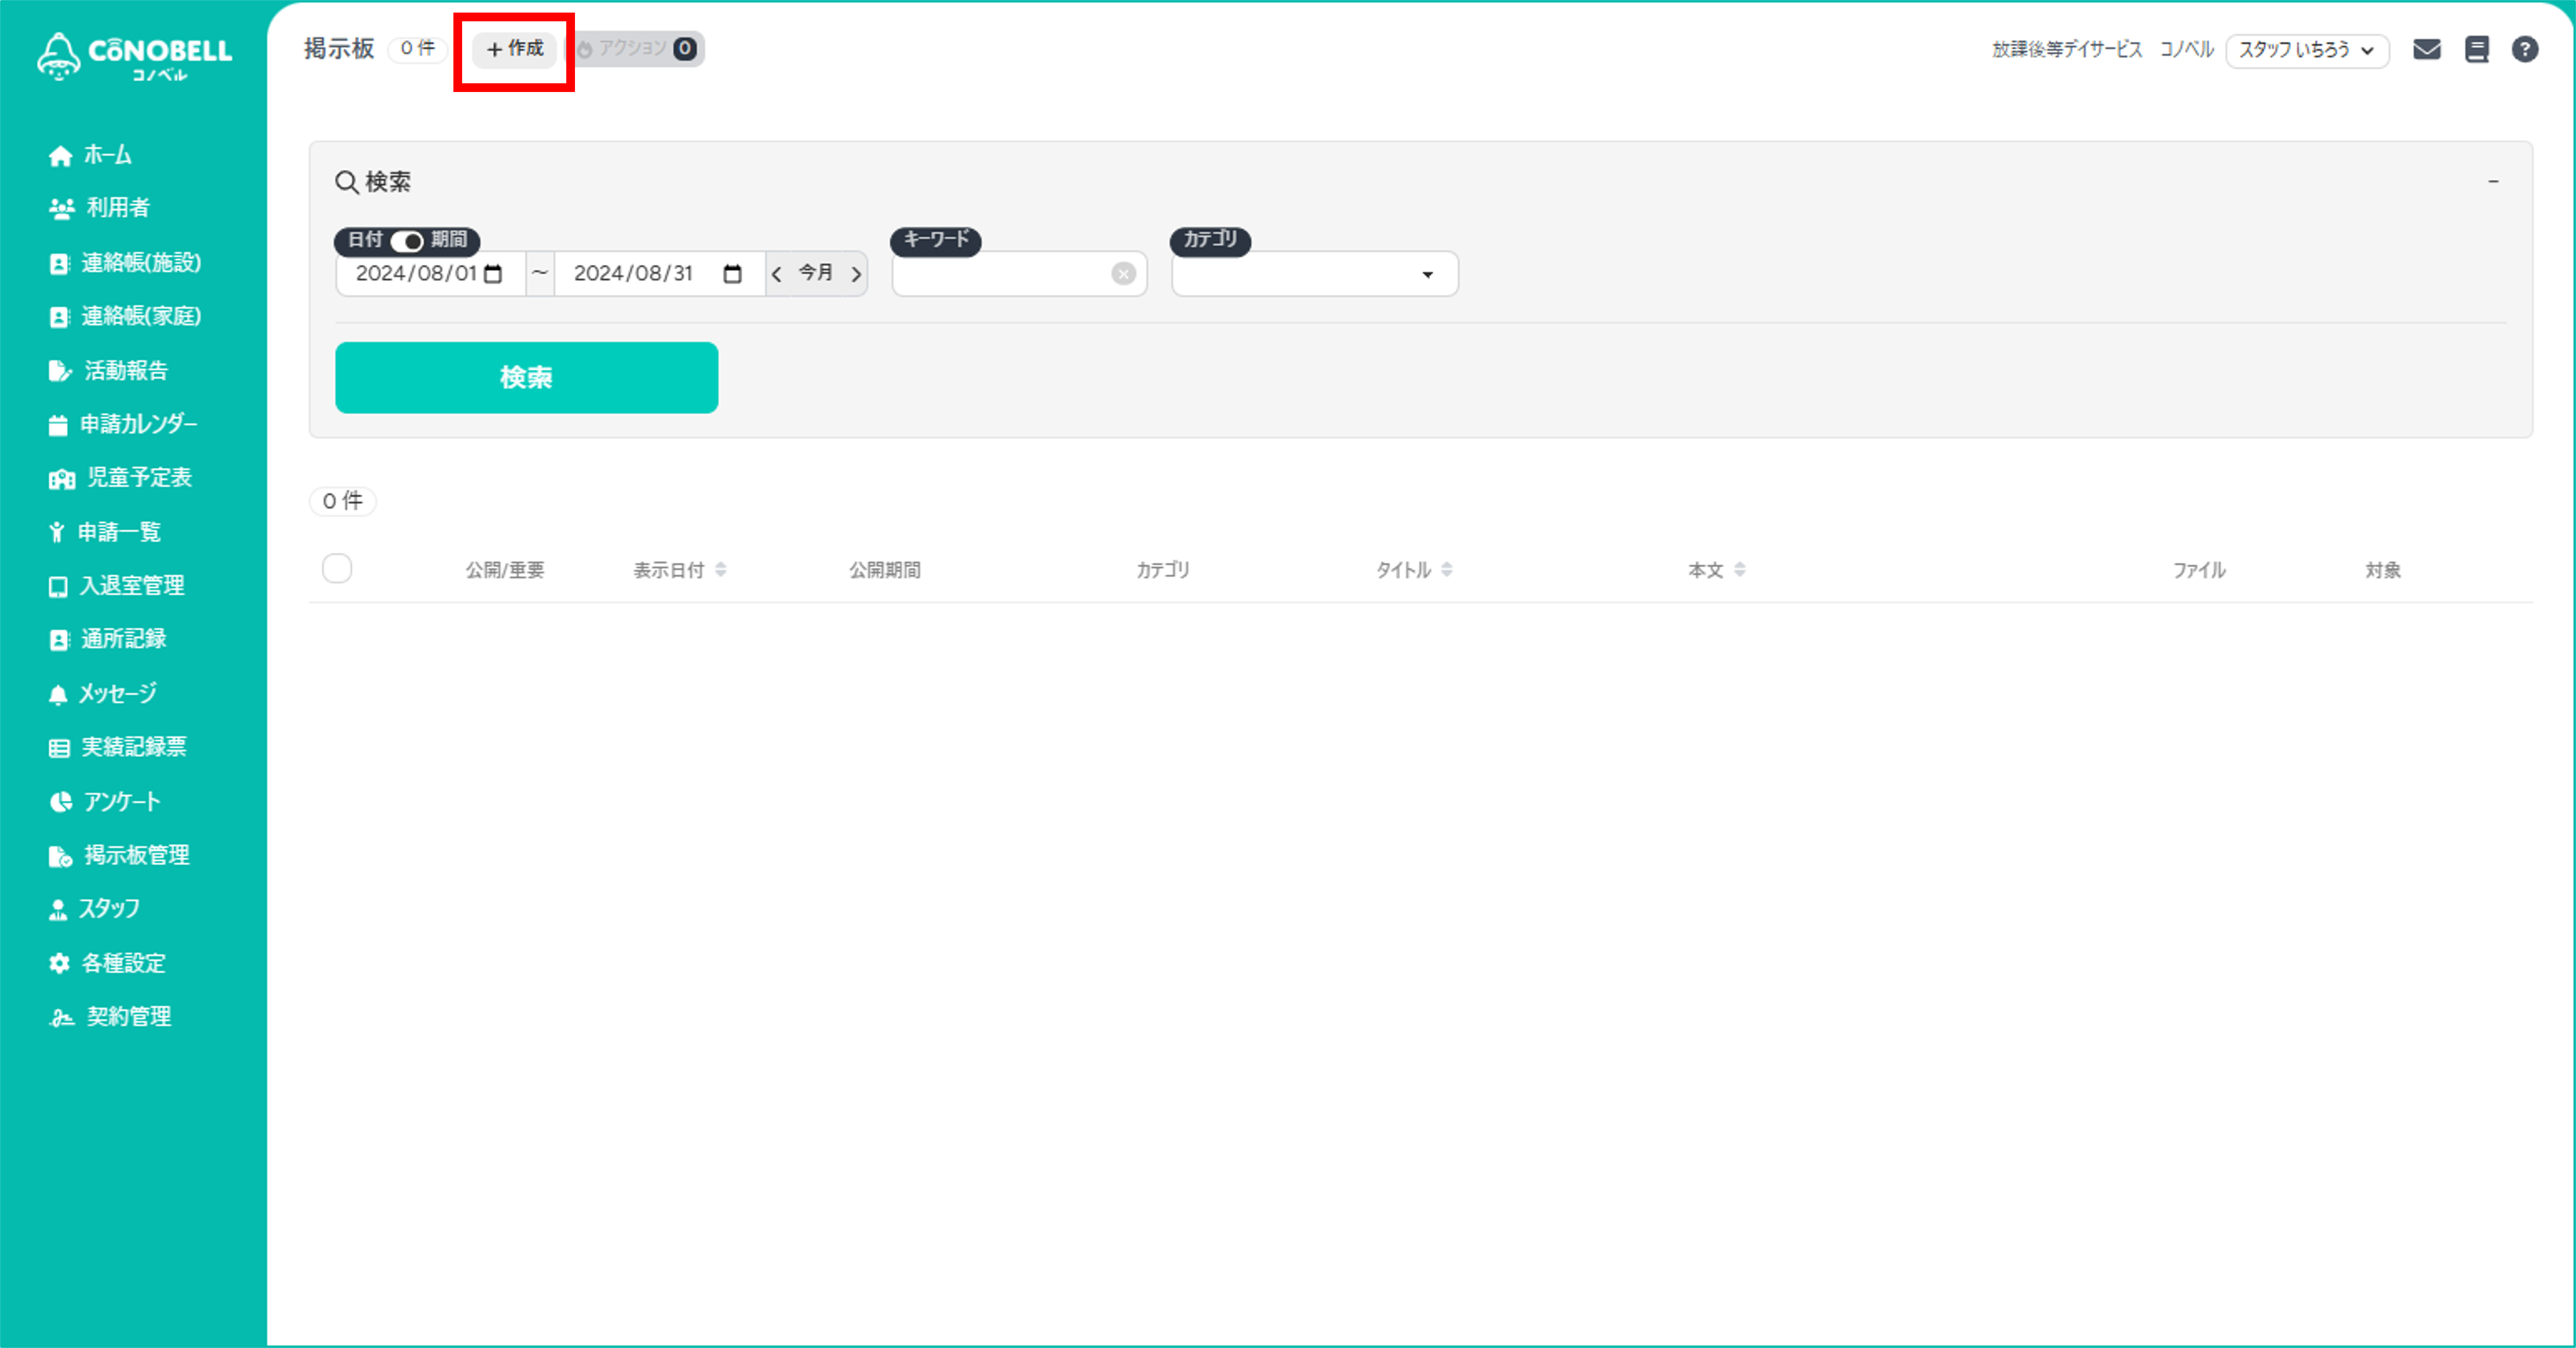Open 実績記録票 in sidebar
Image resolution: width=2576 pixels, height=1348 pixels.
(117, 748)
